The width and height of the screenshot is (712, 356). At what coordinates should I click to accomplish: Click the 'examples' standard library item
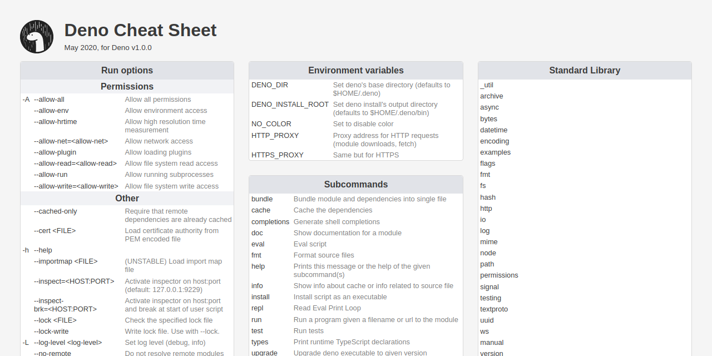pos(495,152)
